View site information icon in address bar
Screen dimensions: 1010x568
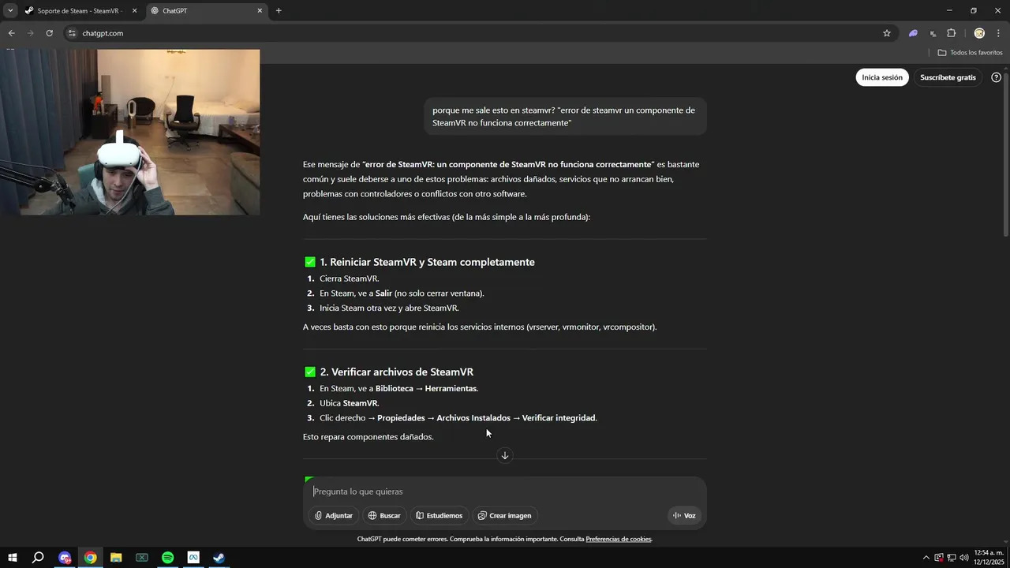(72, 33)
